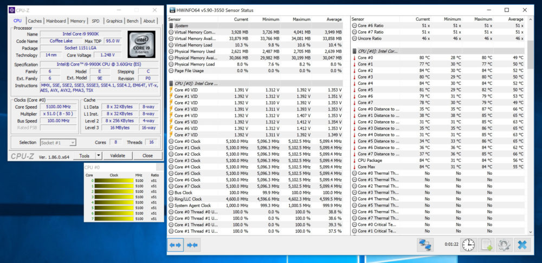The image size is (542, 263).
Task: Click the chip icon beside the System header
Action: click(171, 25)
